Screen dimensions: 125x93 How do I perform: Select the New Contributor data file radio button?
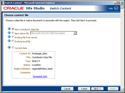[13, 29]
